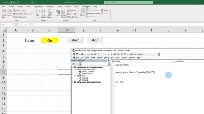
Task: Open the file name dropdown in title bar
Action: tap(78, 2)
